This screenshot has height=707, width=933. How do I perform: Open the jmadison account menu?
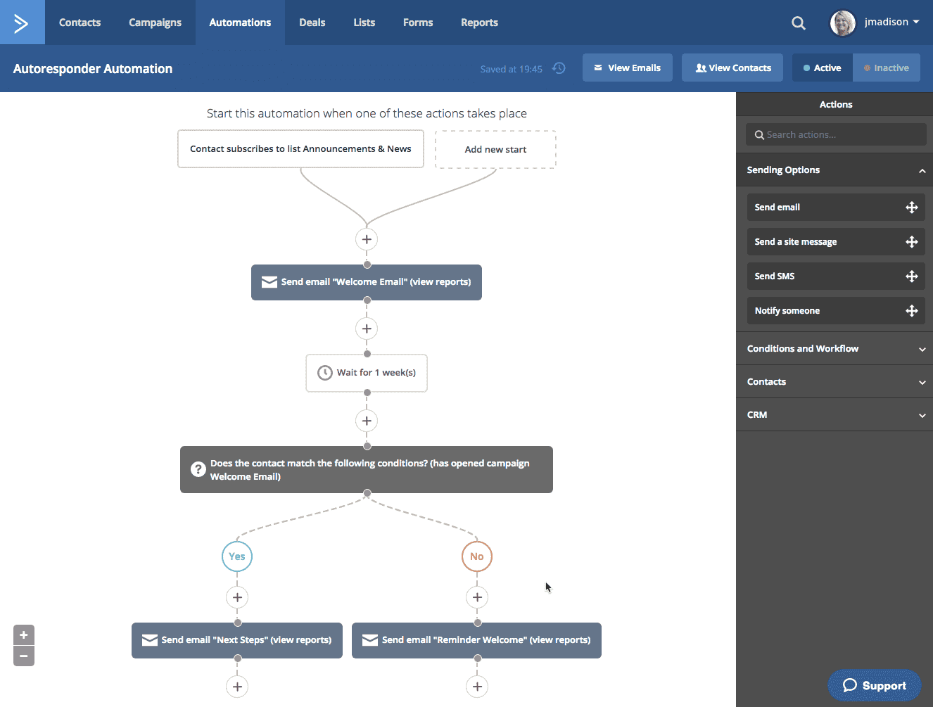[x=876, y=21]
